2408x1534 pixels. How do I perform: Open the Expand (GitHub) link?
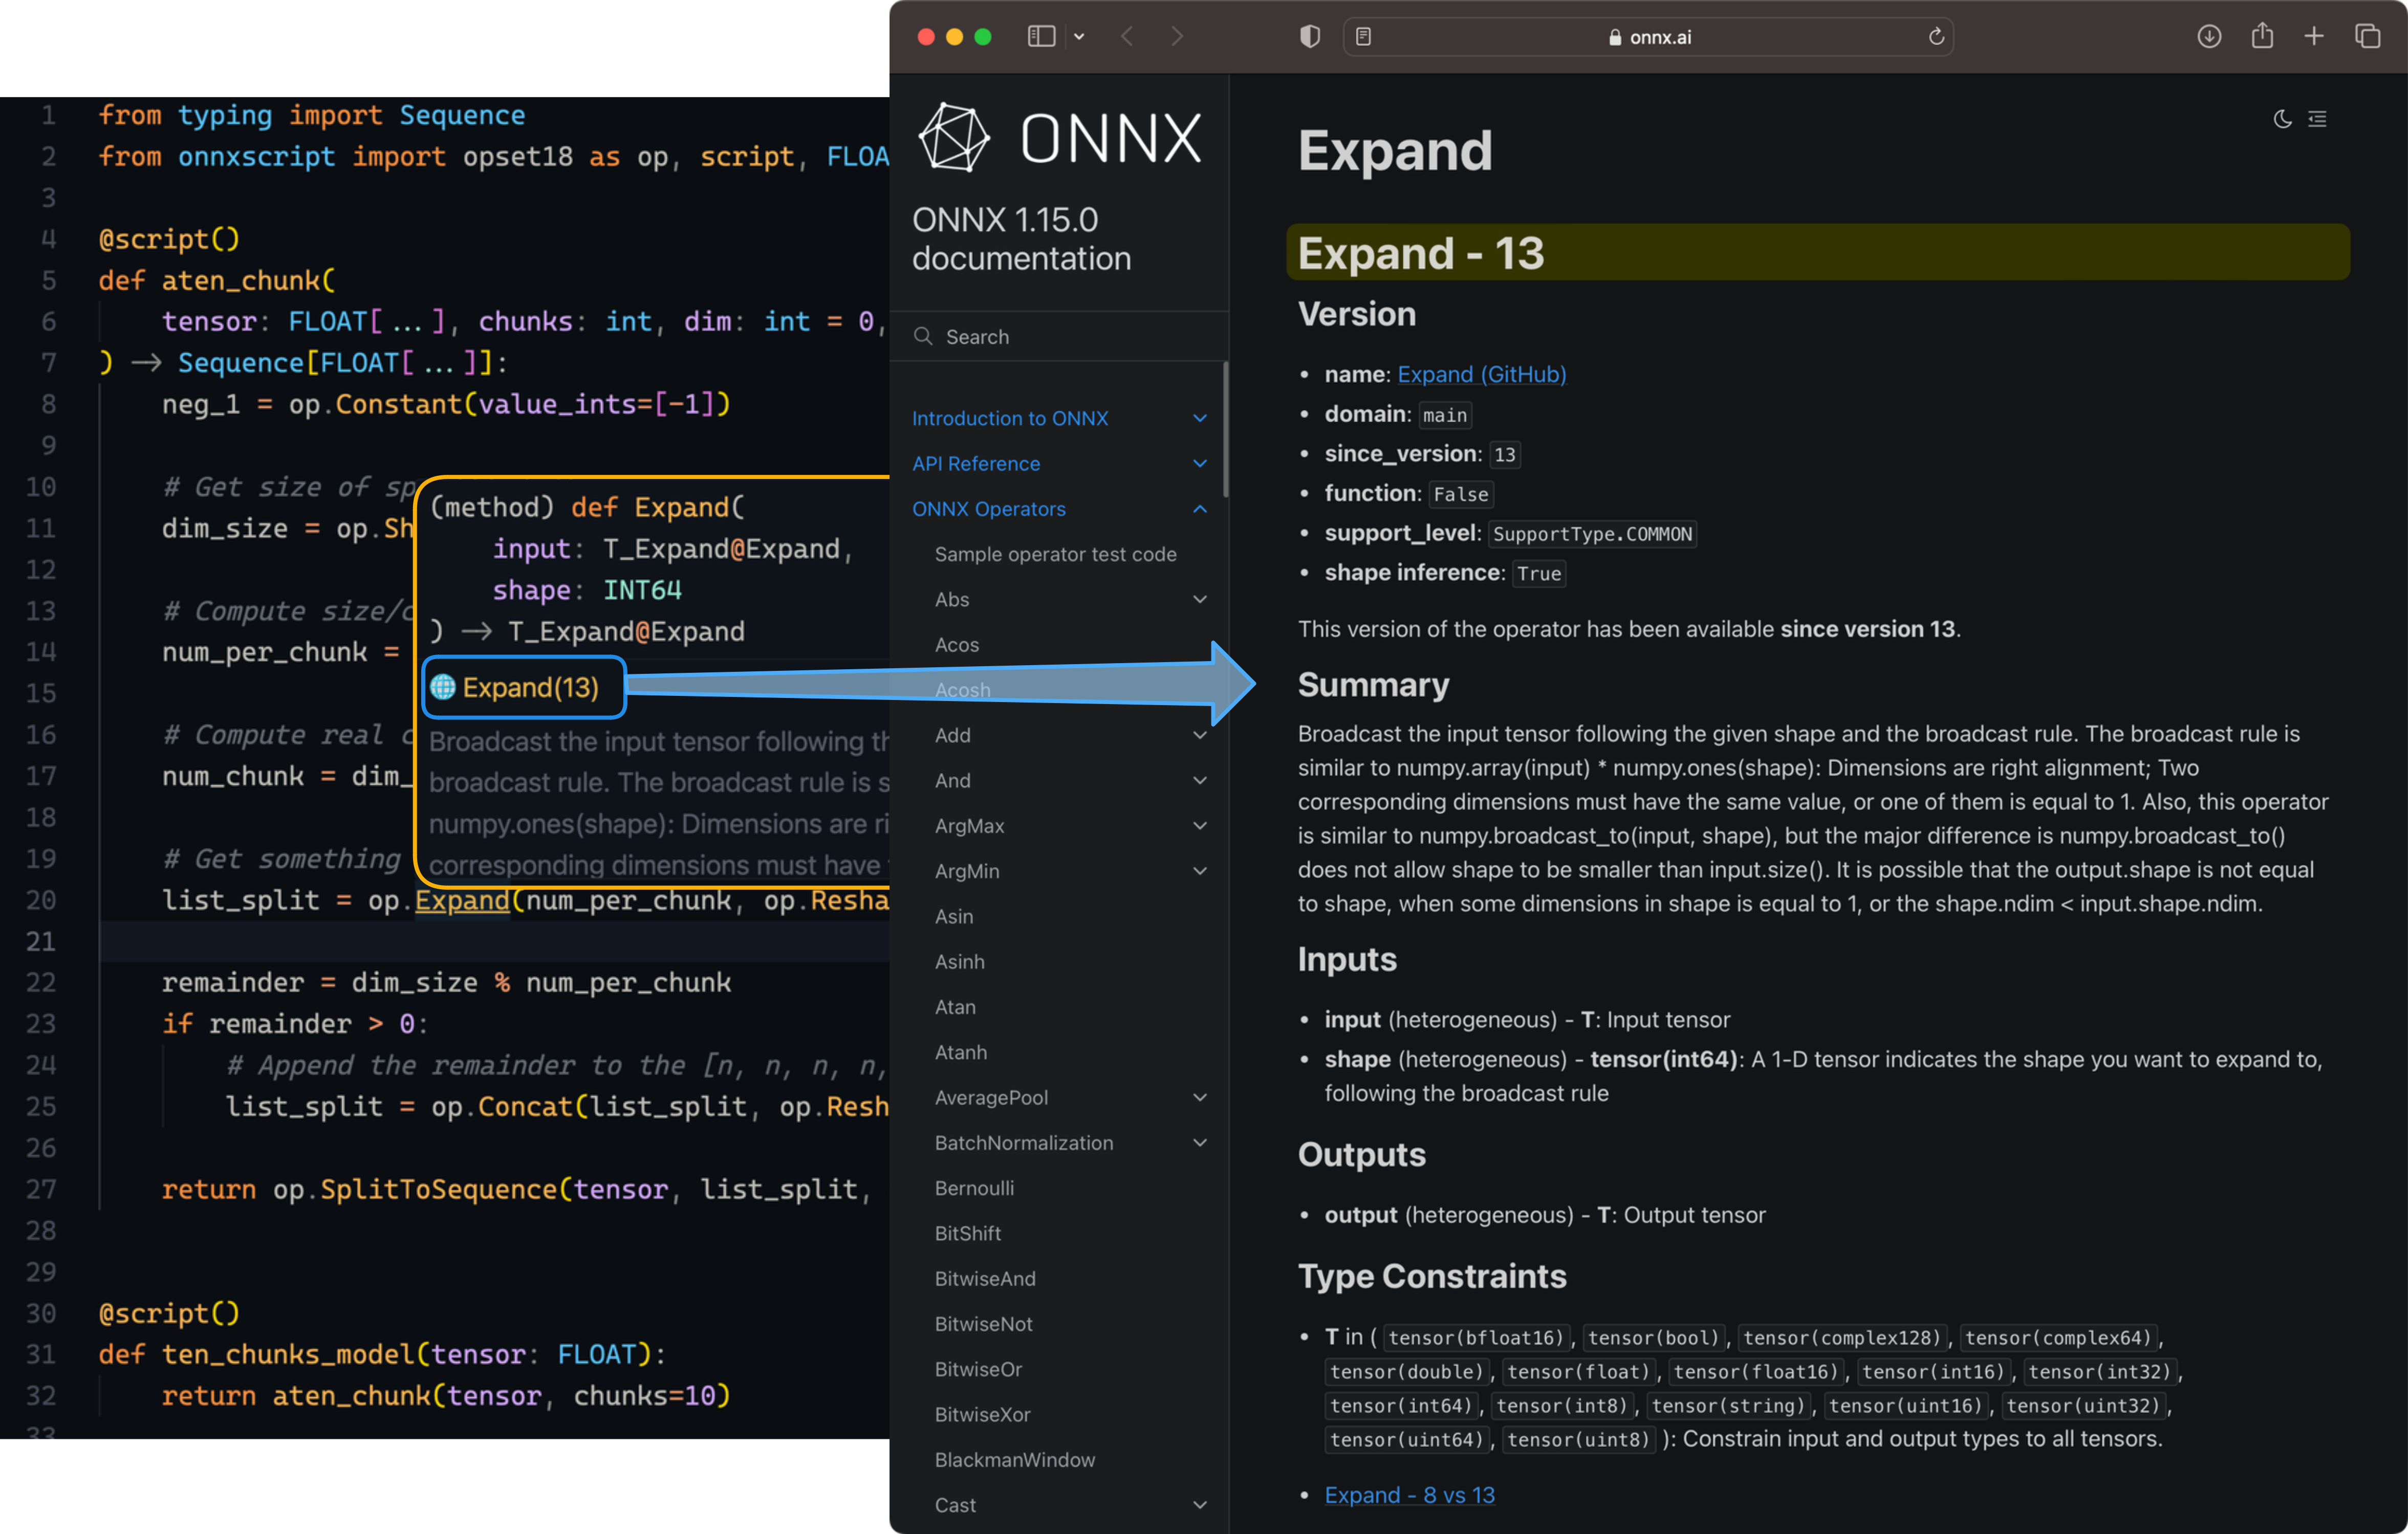1481,374
